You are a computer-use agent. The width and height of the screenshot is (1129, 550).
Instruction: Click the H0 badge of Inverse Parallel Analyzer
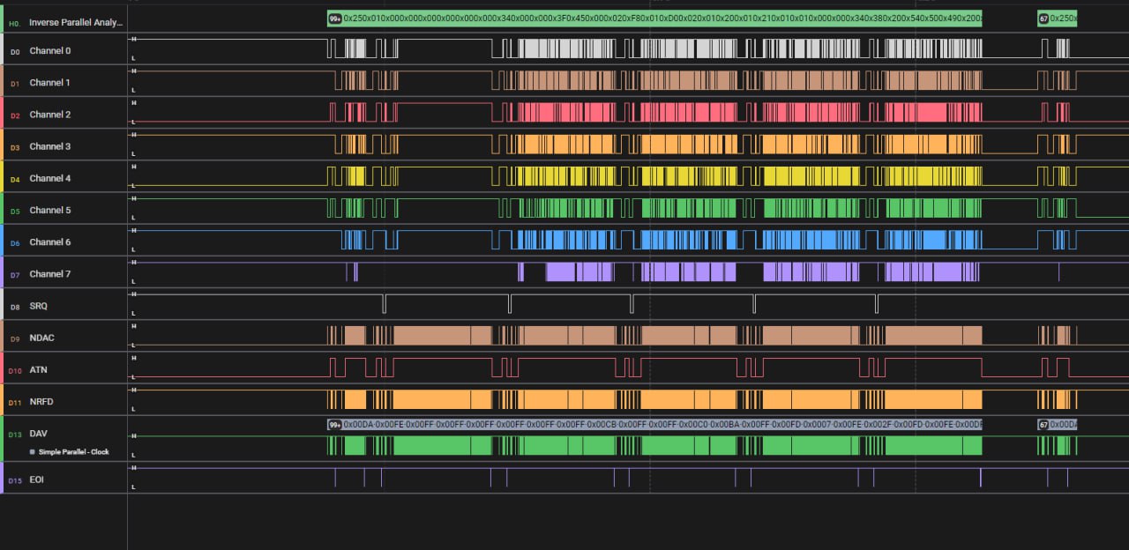(13, 22)
